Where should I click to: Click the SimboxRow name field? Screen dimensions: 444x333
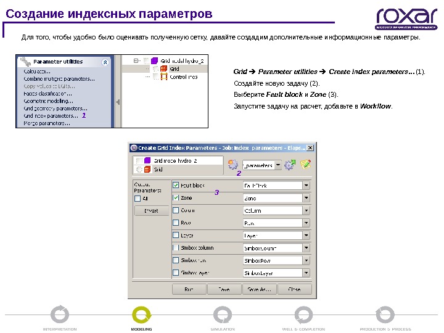[x=273, y=260]
